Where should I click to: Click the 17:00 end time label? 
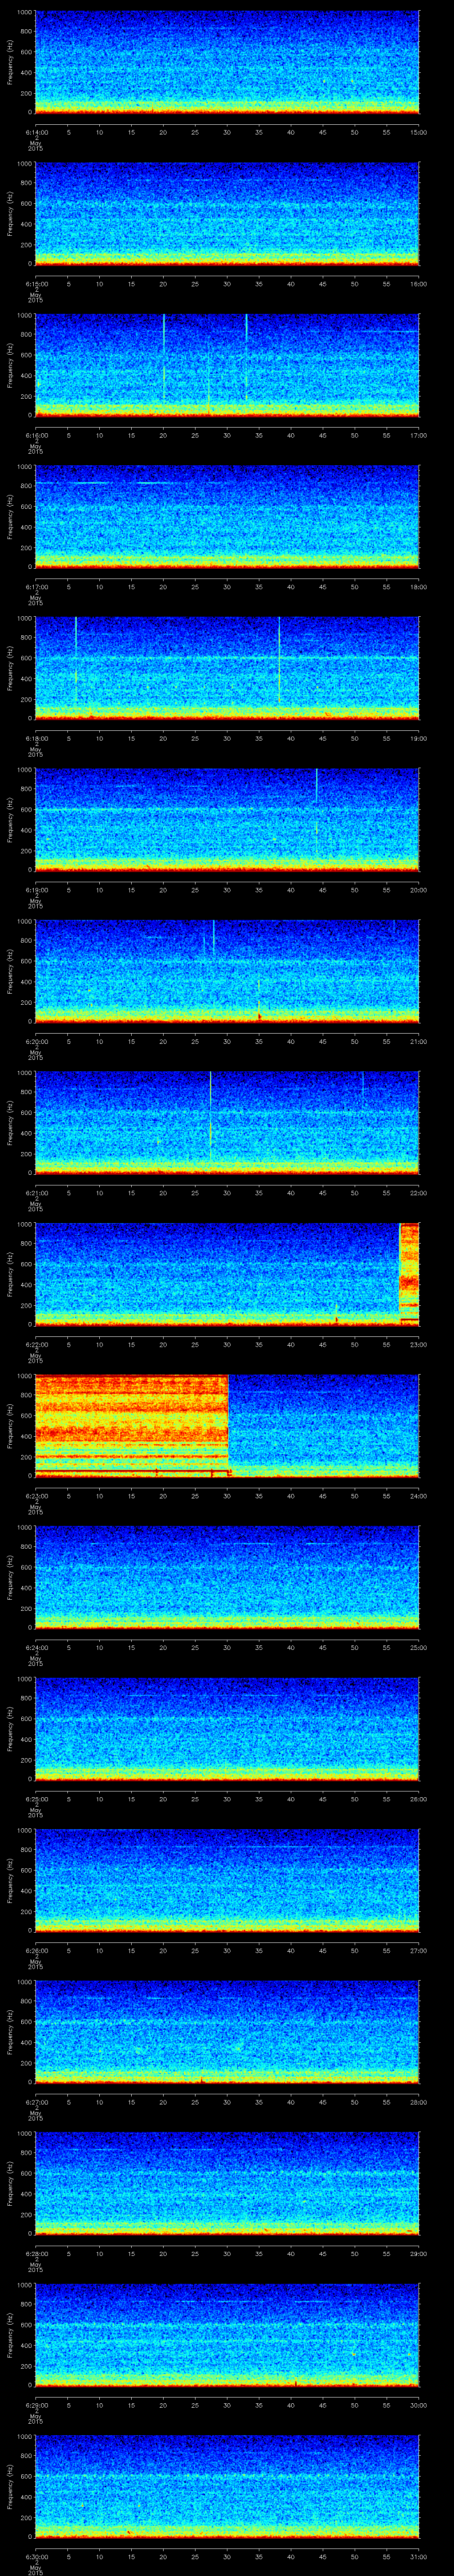click(x=418, y=435)
